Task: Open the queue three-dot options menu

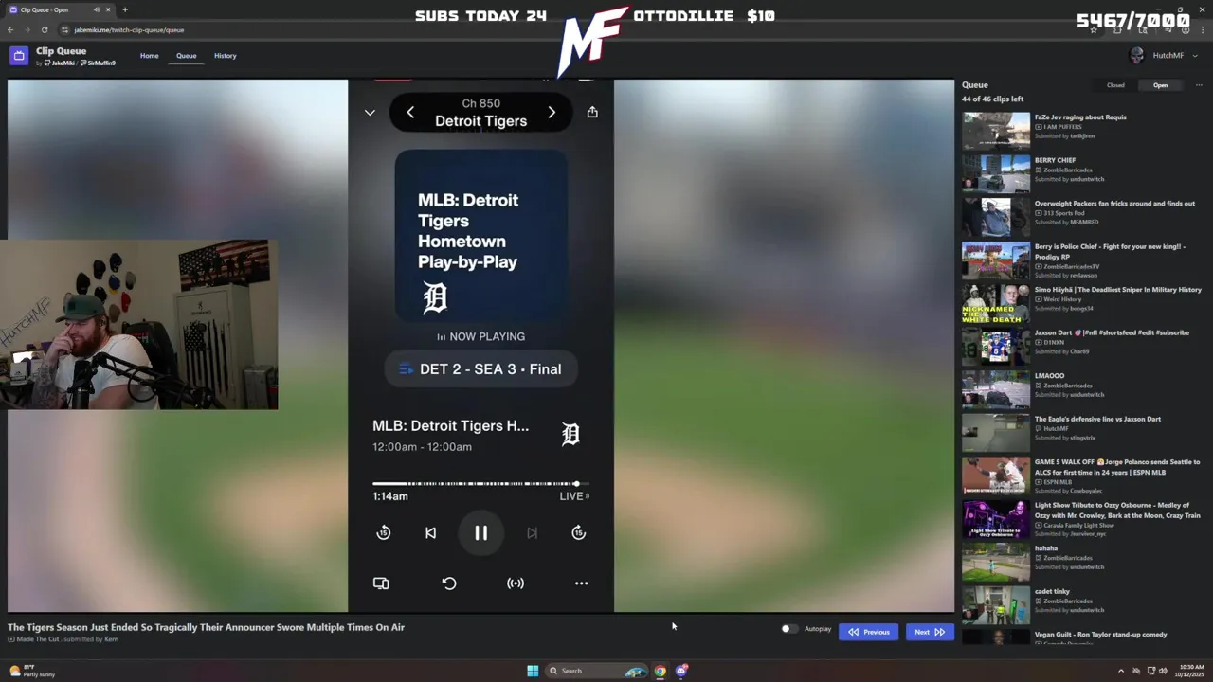Action: coord(1199,85)
